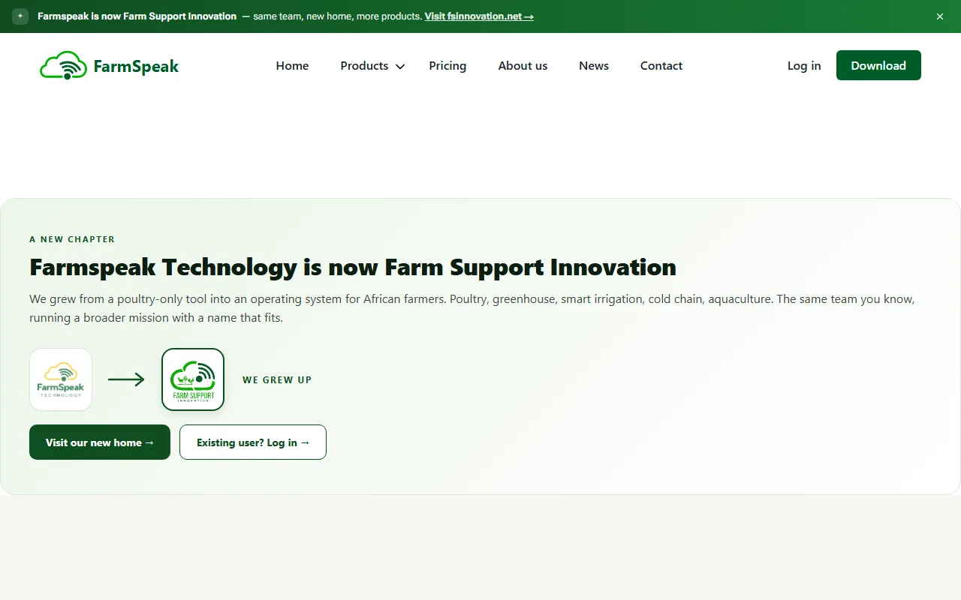
Task: Open the Products menu item
Action: 364,66
